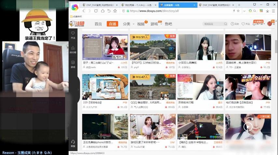The width and height of the screenshot is (278, 155).
Task: Open the 关注 heart icon in sidebar
Action: point(73,35)
